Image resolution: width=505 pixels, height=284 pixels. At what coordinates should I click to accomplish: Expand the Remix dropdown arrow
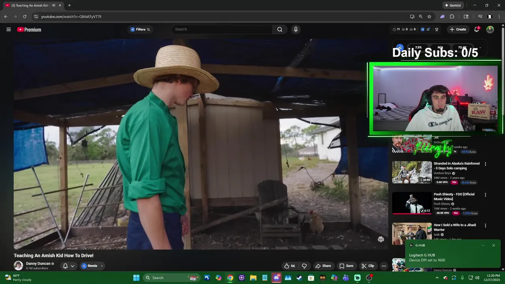(x=102, y=266)
